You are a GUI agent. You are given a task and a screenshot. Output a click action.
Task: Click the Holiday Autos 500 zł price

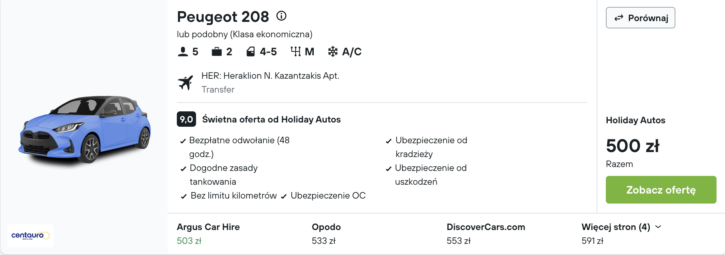pos(632,146)
